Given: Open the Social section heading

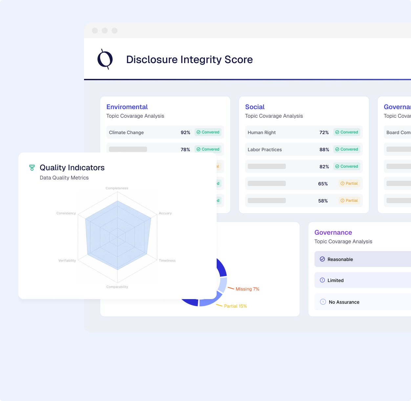Looking at the screenshot, I should tap(255, 107).
